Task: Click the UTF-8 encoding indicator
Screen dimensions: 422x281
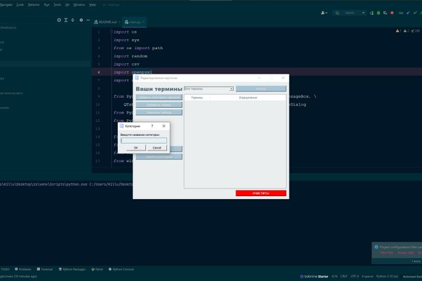Action: pos(355,276)
